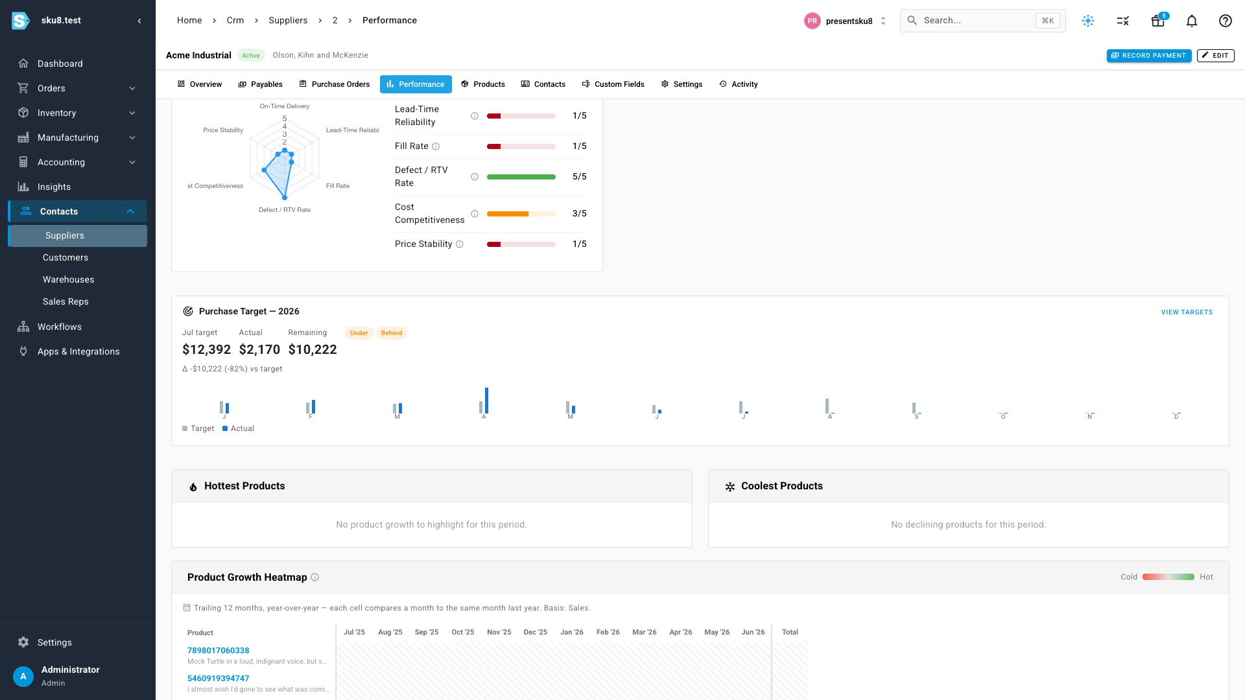
Task: Click the Coolest Products snowflake icon
Action: coord(730,487)
